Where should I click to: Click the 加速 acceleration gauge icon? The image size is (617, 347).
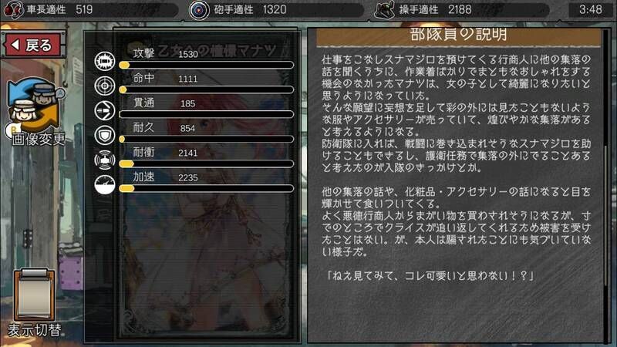(x=105, y=184)
